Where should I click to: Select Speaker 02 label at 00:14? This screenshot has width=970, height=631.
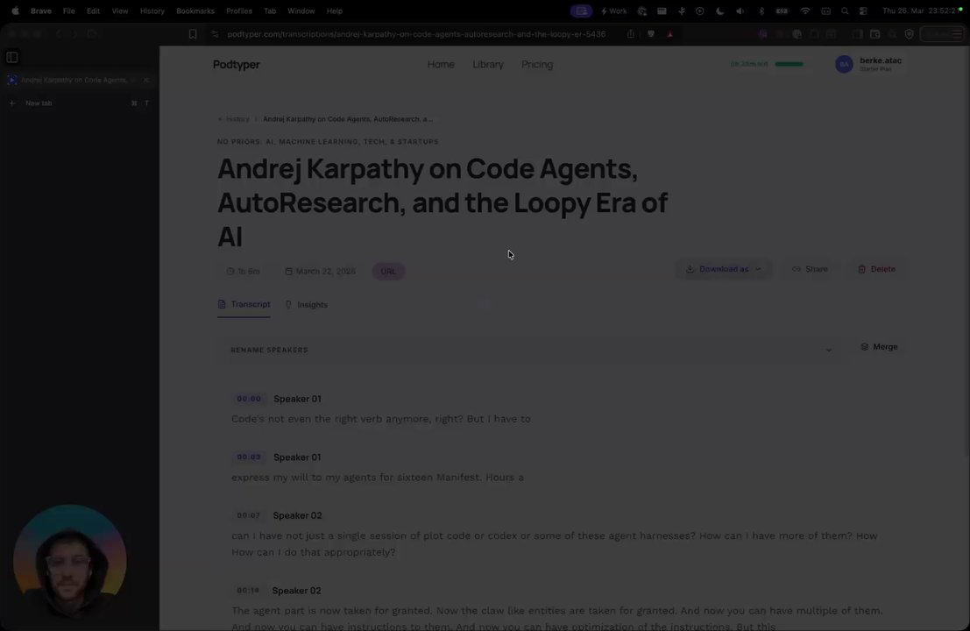(x=296, y=591)
